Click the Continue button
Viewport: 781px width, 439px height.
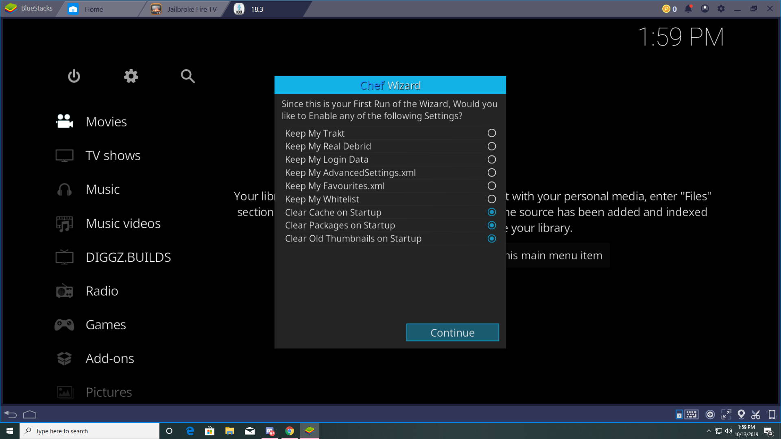tap(452, 333)
